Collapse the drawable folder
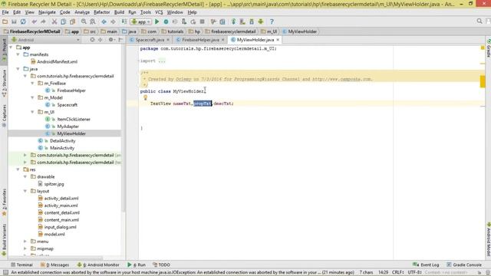This screenshot has width=491, height=276. click(25, 176)
